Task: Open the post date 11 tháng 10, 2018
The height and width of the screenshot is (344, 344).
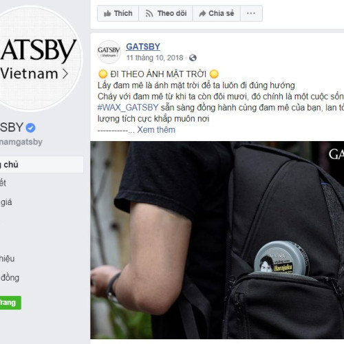Action: pyautogui.click(x=155, y=58)
